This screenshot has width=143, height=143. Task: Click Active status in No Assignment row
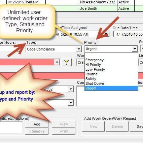(x=126, y=2)
